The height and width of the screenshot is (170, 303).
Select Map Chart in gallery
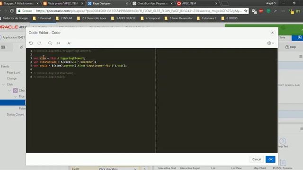coord(259,168)
